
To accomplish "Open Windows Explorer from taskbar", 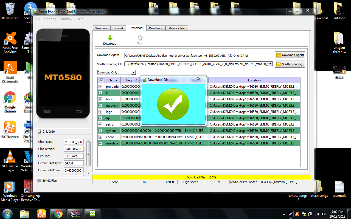I will pos(25,214).
